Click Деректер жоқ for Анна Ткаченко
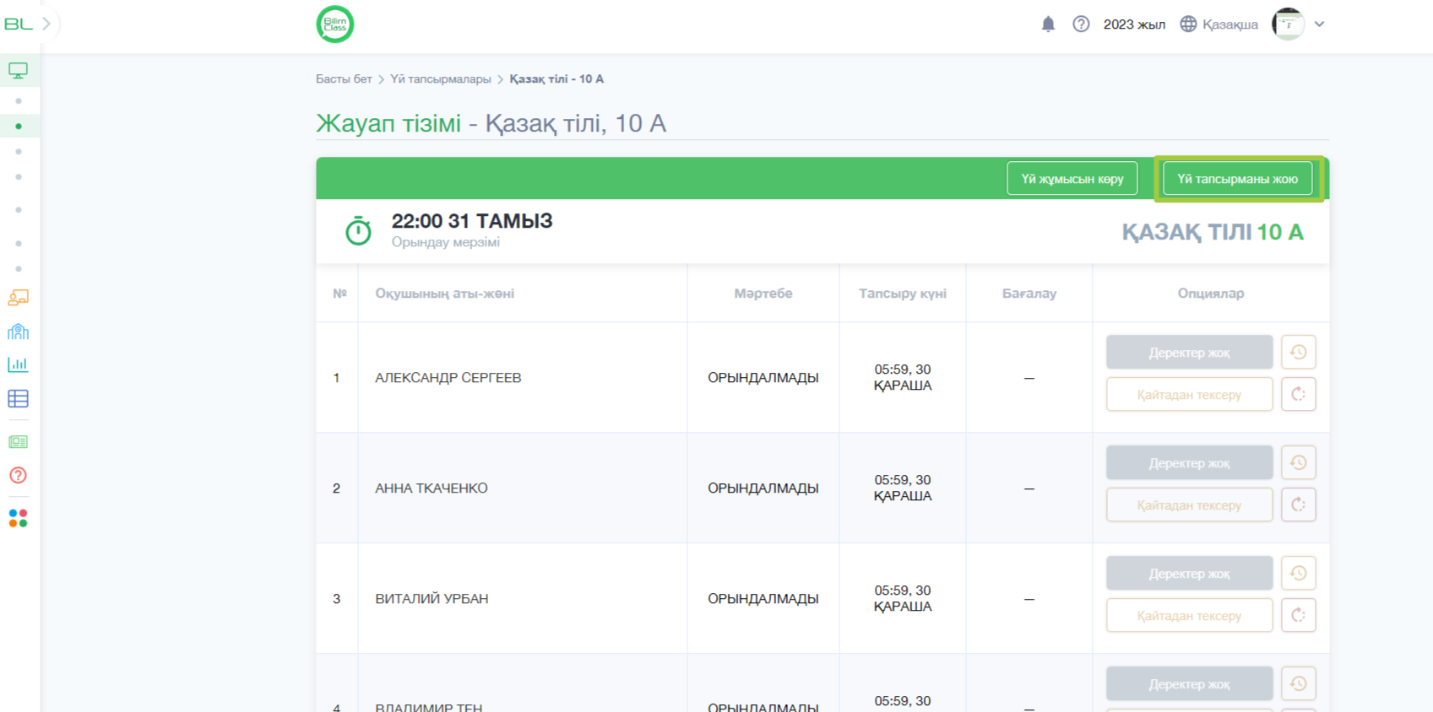Viewport: 1433px width, 712px height. click(1189, 463)
